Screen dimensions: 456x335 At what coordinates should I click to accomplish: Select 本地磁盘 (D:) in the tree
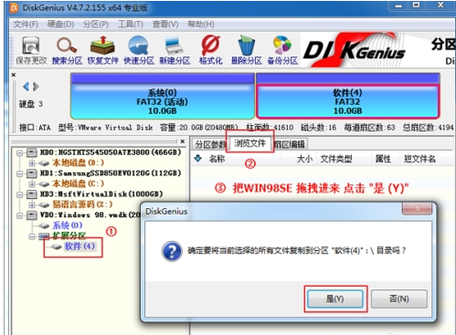[78, 162]
